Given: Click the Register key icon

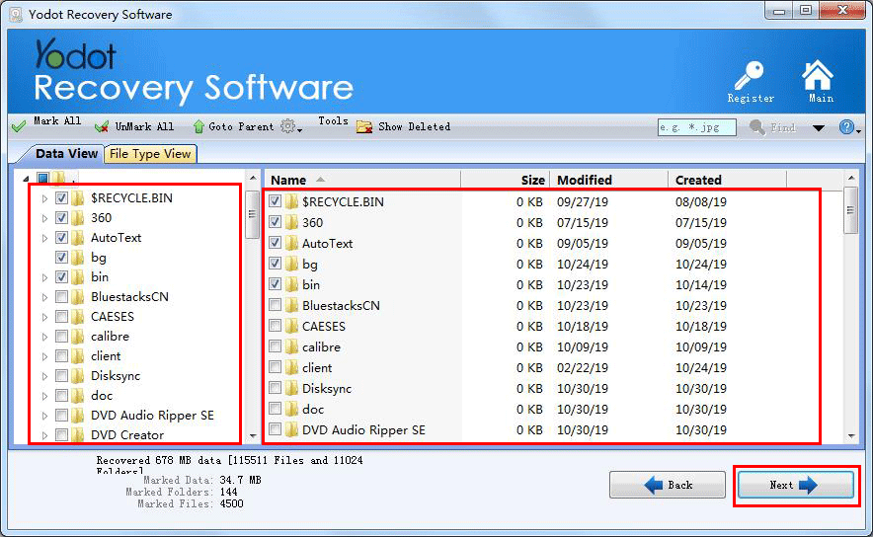Looking at the screenshot, I should 750,76.
